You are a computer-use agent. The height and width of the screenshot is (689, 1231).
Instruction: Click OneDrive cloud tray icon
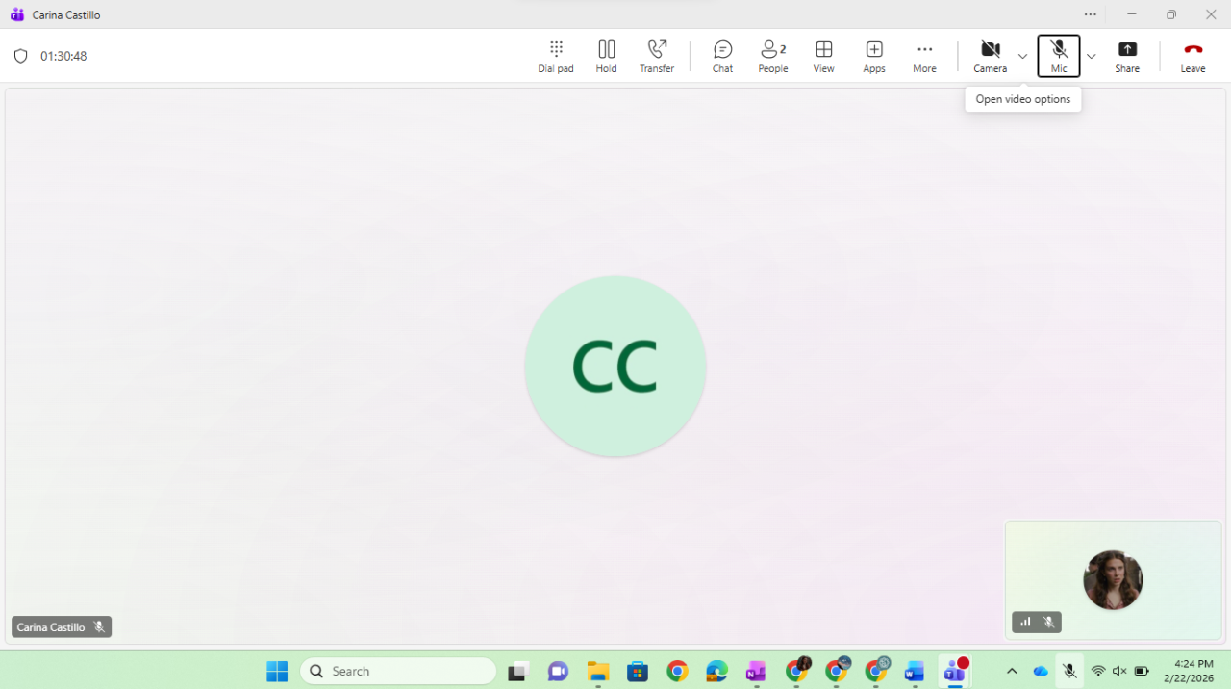(1041, 671)
